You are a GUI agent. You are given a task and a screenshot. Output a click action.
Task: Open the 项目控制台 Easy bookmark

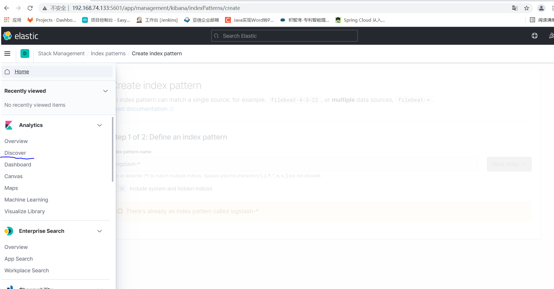(x=106, y=20)
